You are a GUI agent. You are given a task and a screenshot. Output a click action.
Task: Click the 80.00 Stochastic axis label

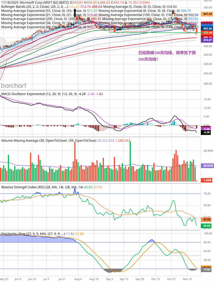pyautogui.click(x=207, y=243)
